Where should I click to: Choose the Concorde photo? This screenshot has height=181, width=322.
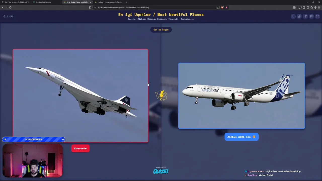point(80,96)
